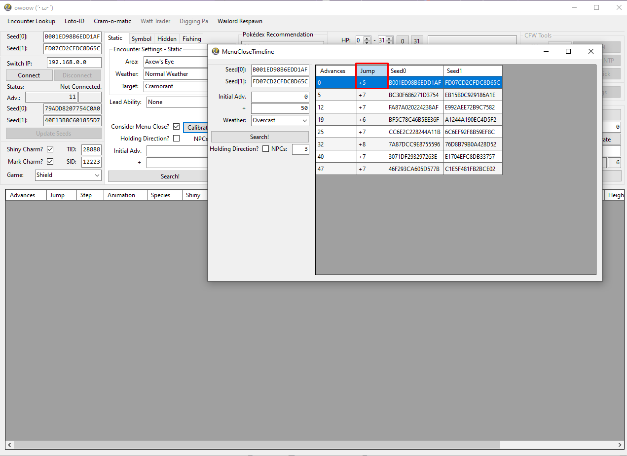Open Weather dropdown showing Normal Weather

[x=176, y=74]
